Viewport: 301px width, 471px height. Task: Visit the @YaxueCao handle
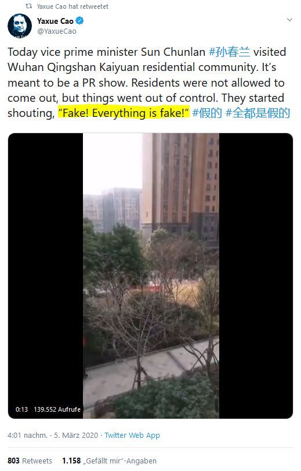tap(57, 31)
